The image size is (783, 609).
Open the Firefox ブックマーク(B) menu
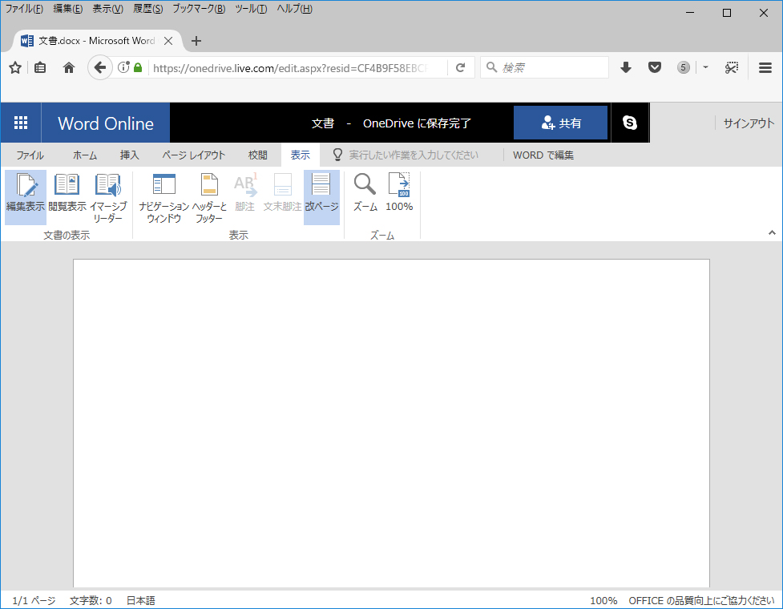click(199, 9)
